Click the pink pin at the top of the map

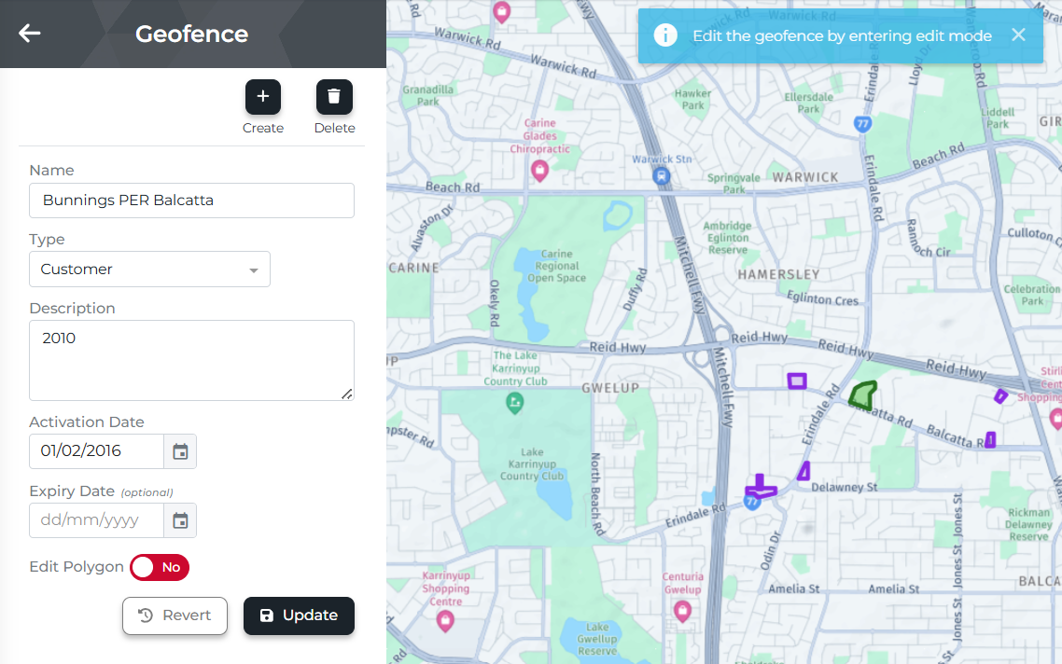click(502, 12)
